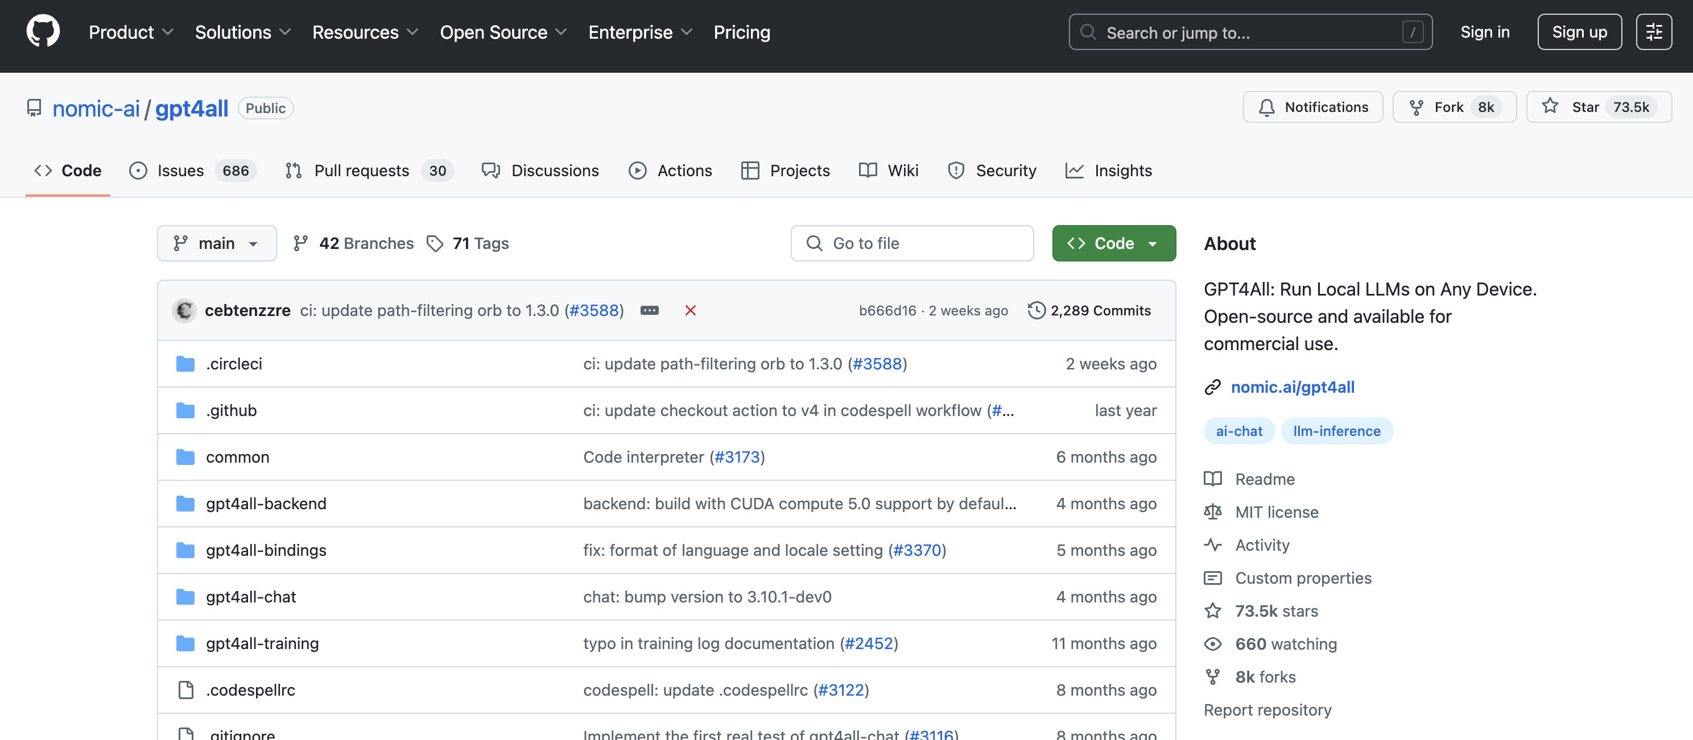Screen dimensions: 1693x740
Task: Open the Pull requests tab
Action: (x=369, y=171)
